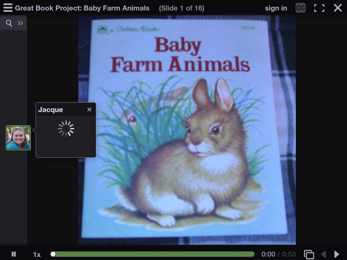
Task: Close the Jacque comment popup
Action: [89, 110]
